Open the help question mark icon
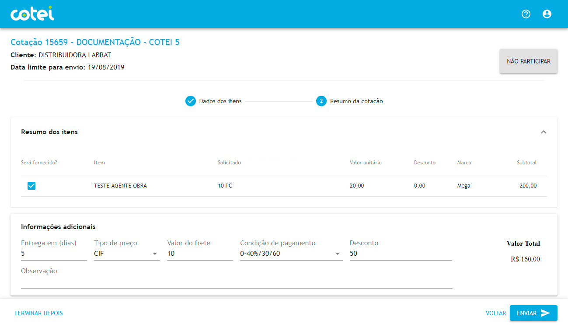 (526, 14)
